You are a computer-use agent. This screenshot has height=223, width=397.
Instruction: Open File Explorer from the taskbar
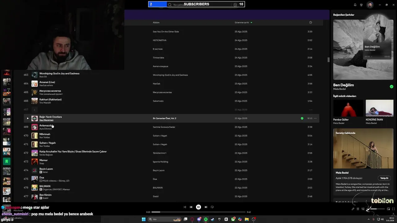247,219
